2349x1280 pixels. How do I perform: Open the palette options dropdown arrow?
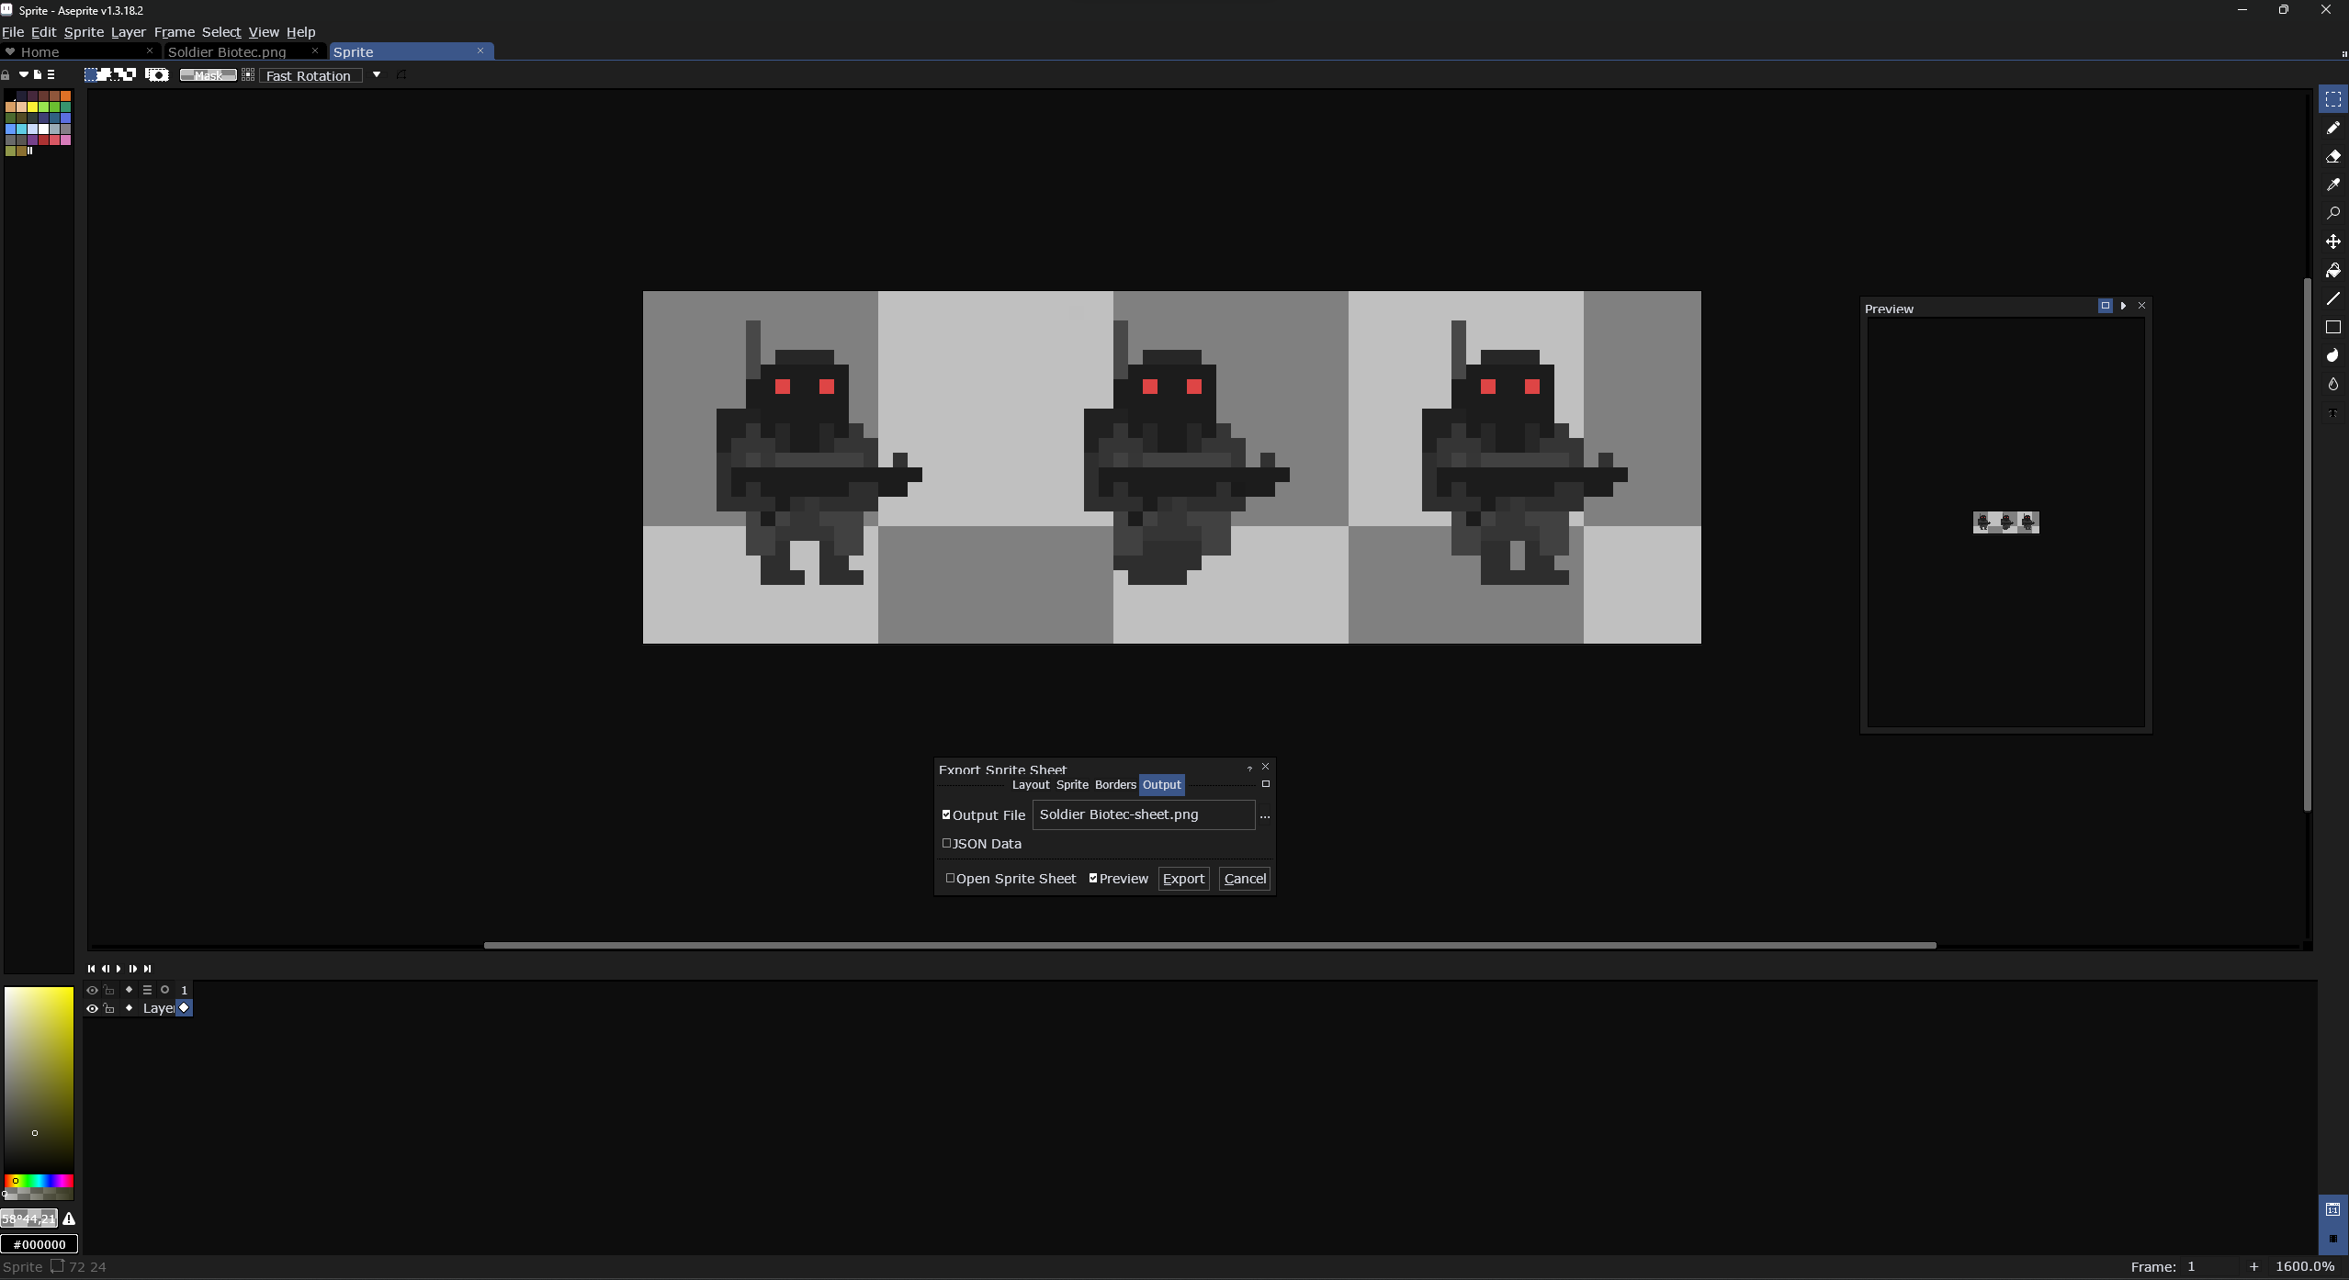23,75
